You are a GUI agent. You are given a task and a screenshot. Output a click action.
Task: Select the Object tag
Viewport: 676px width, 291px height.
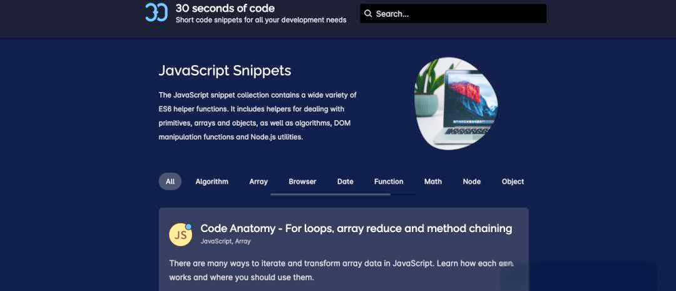coord(513,181)
